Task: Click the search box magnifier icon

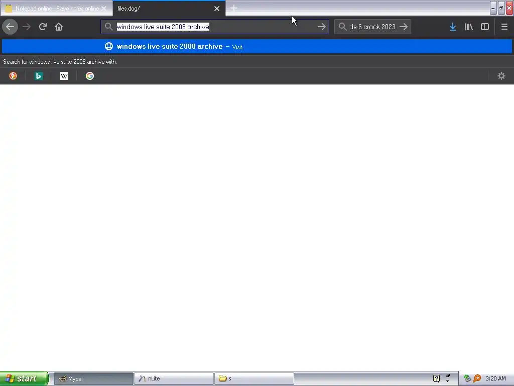Action: [x=342, y=27]
